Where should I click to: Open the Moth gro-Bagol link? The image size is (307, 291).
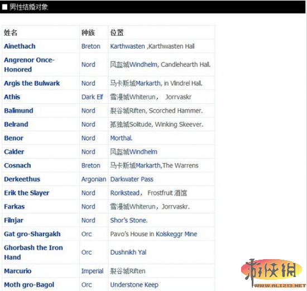[29, 285]
